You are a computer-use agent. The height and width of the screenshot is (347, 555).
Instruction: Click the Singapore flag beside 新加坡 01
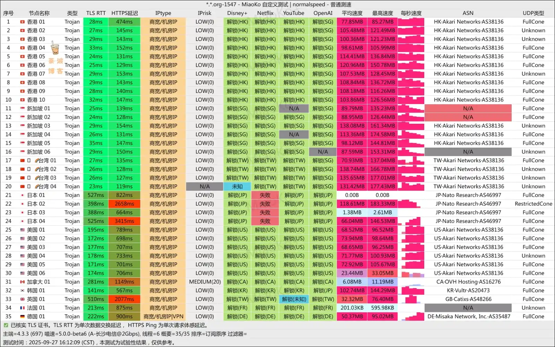[x=22, y=109]
